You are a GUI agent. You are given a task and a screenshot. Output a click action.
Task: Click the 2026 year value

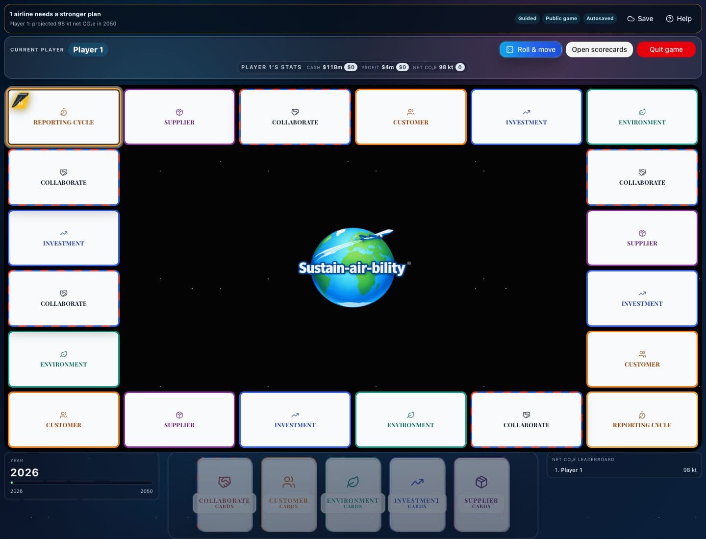pyautogui.click(x=25, y=472)
